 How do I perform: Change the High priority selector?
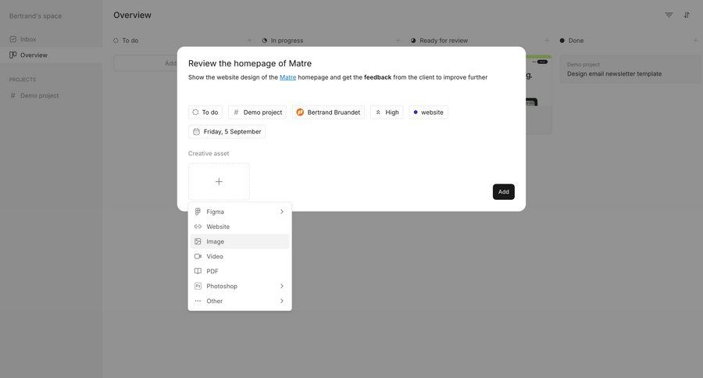coord(387,112)
